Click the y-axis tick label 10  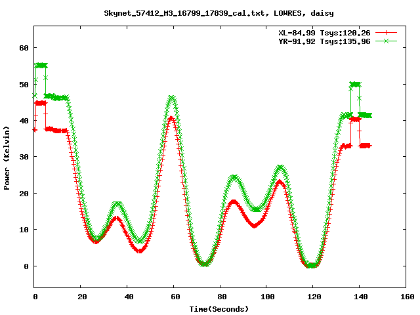click(x=24, y=230)
